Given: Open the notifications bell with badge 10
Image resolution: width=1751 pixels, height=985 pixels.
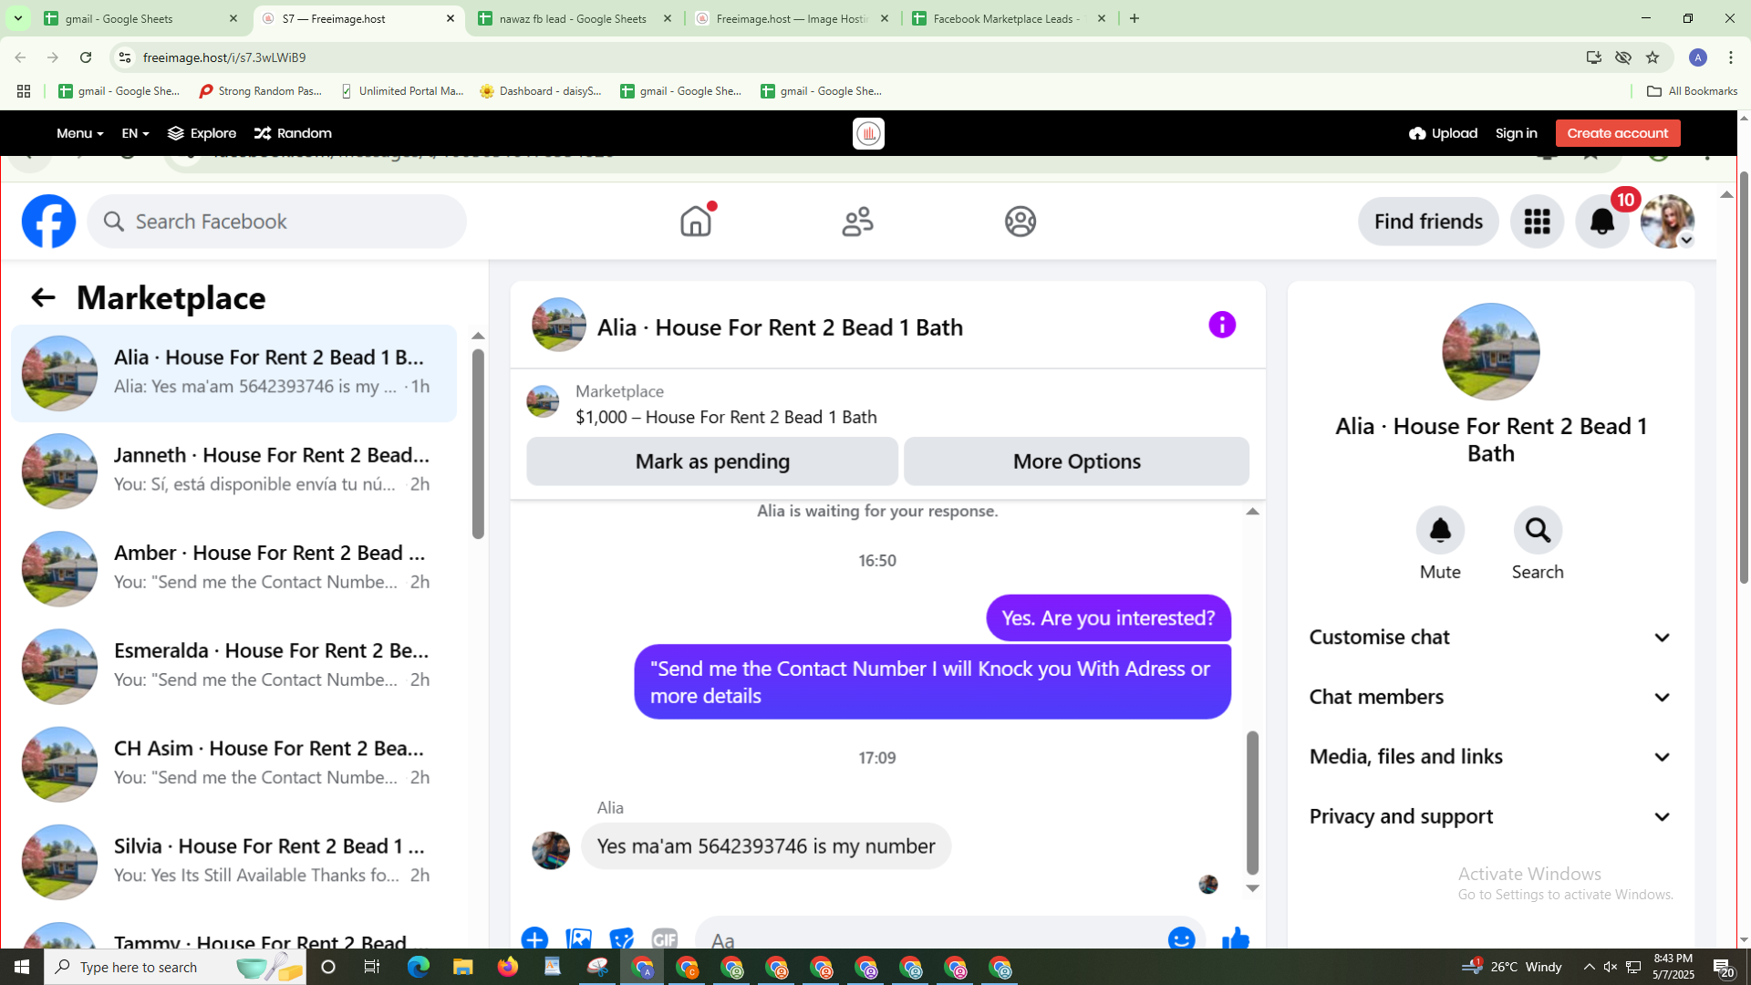Looking at the screenshot, I should 1602,221.
